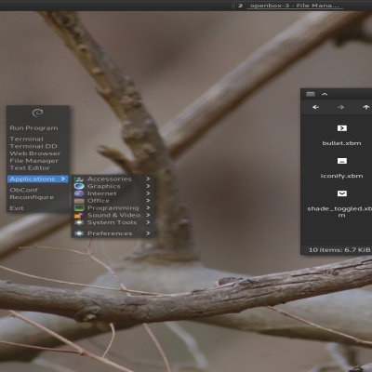The width and height of the screenshot is (372, 372).
Task: Expand the Accessories submenu
Action: [113, 179]
